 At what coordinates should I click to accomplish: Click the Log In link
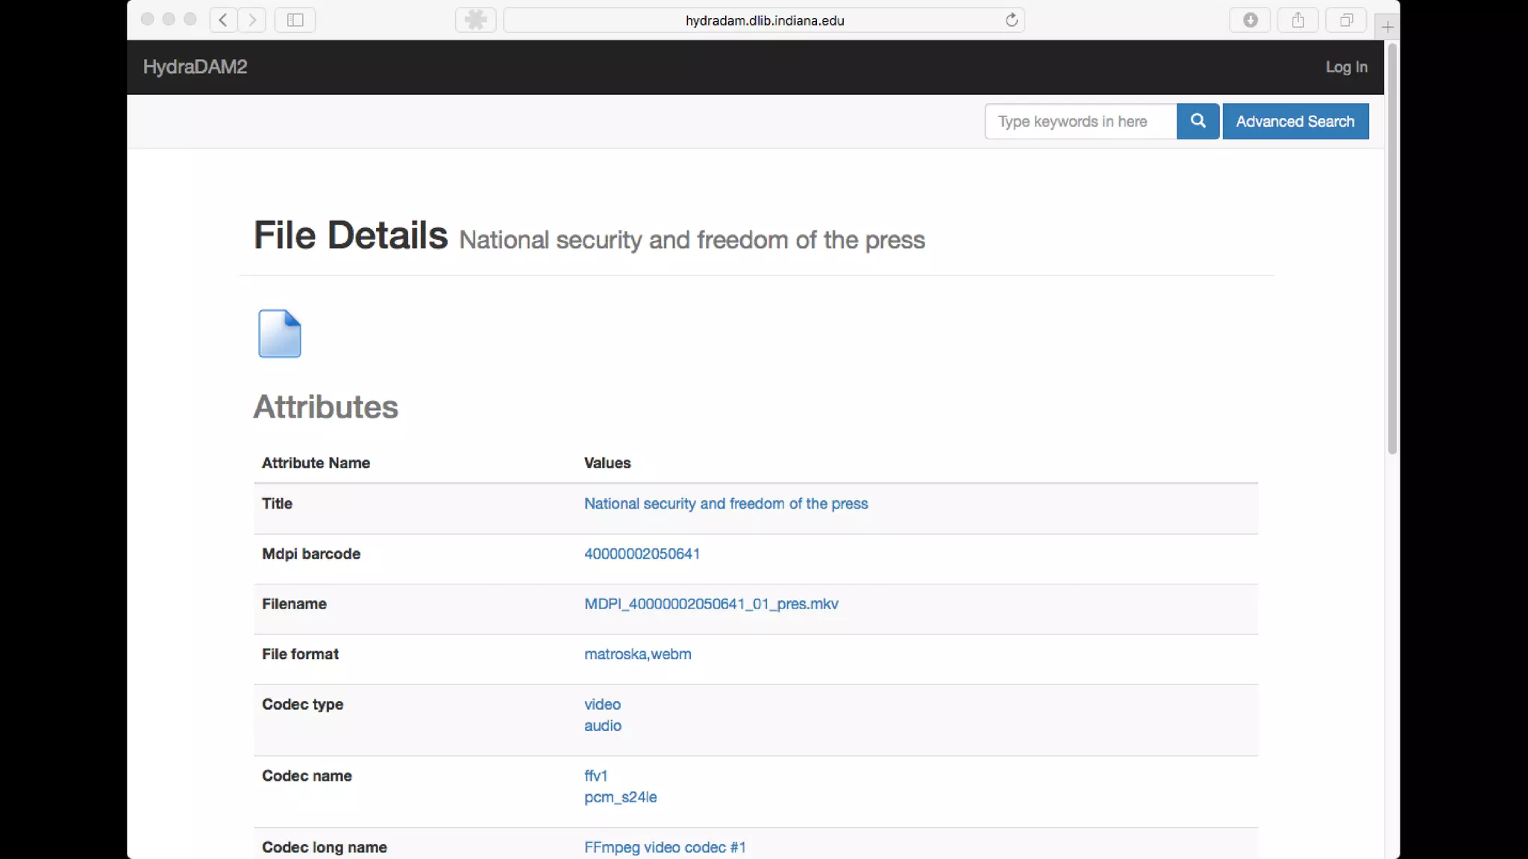1346,67
